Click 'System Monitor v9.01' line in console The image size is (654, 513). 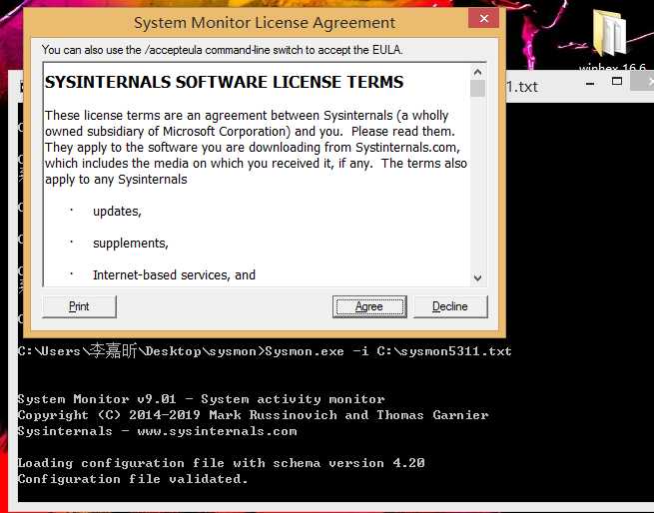coord(201,399)
